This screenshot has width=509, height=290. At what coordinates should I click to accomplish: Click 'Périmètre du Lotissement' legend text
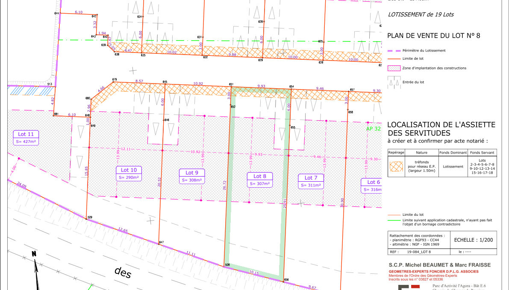point(424,51)
